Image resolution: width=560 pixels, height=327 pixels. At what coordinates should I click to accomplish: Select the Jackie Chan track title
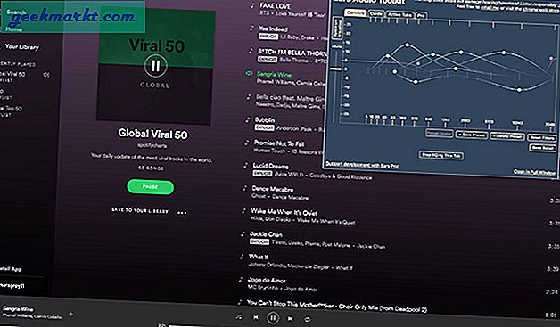(x=266, y=234)
